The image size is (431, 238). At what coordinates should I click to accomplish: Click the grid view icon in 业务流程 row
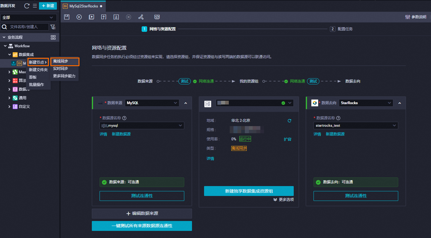click(x=53, y=37)
